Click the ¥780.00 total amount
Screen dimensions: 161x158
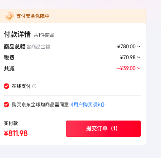tap(126, 47)
